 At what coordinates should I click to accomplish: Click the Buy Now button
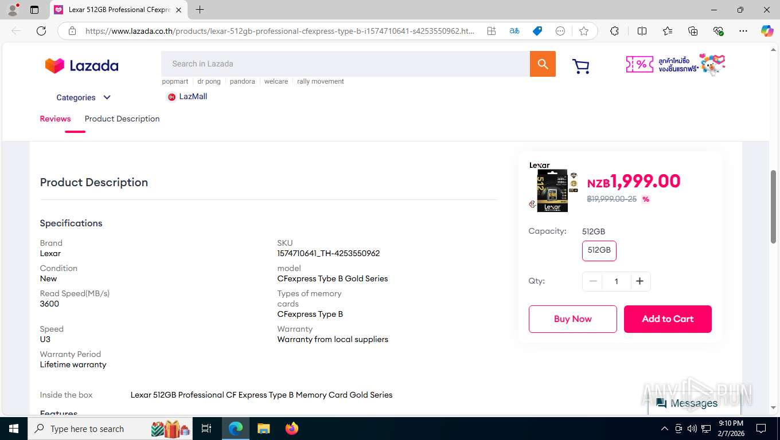[x=573, y=319]
